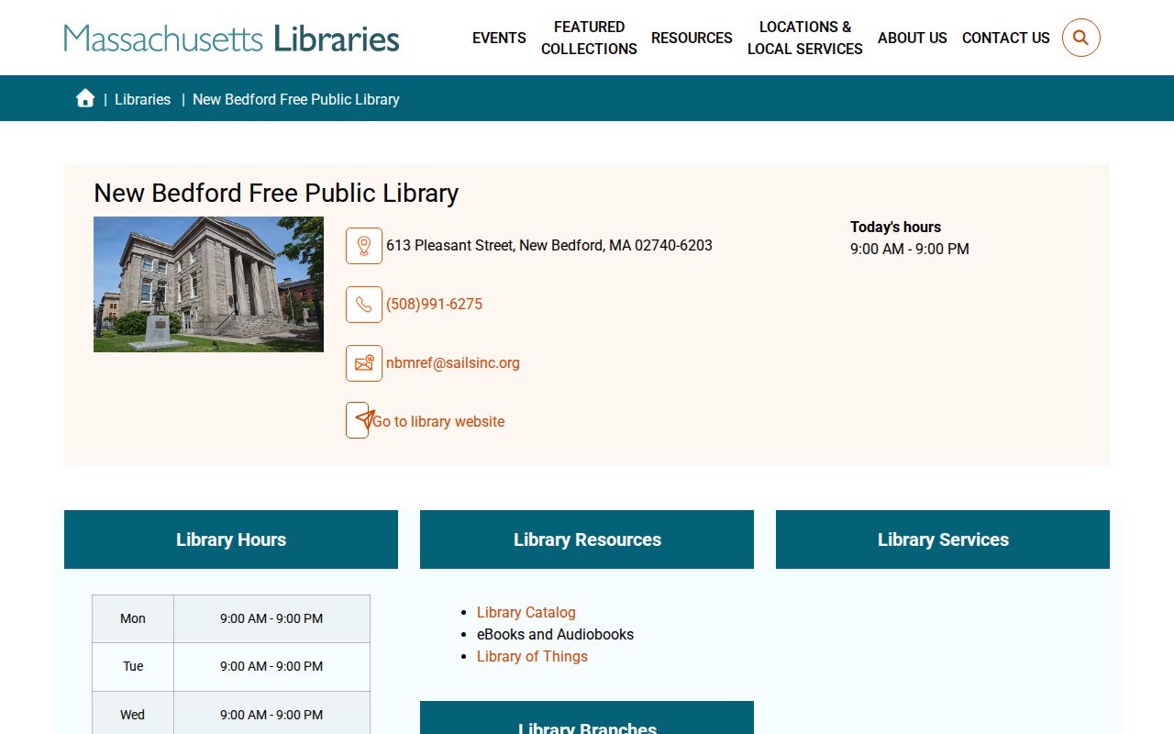Click the Library Resources heading
This screenshot has width=1174, height=734.
pyautogui.click(x=587, y=539)
